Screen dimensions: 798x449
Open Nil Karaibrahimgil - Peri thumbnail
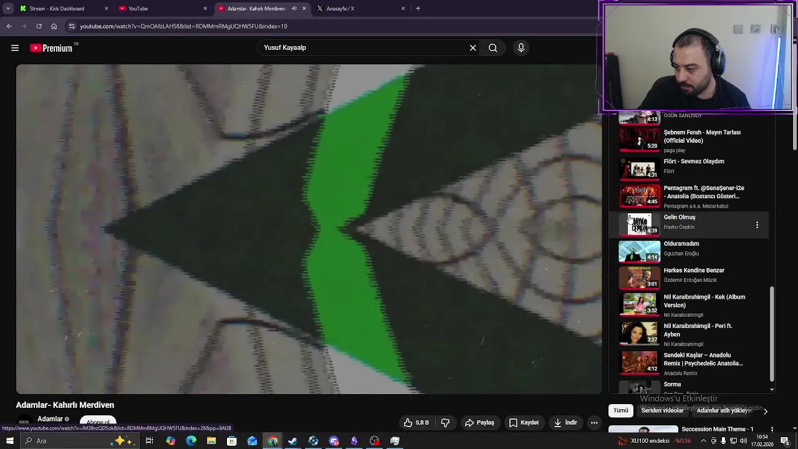(639, 333)
